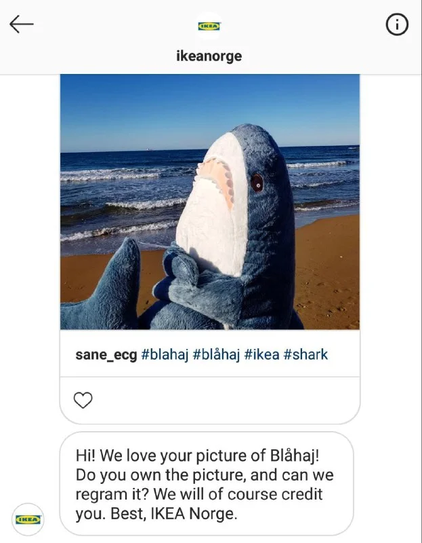The width and height of the screenshot is (422, 543).
Task: Open sane_ecg profile from post caption
Action: [106, 354]
